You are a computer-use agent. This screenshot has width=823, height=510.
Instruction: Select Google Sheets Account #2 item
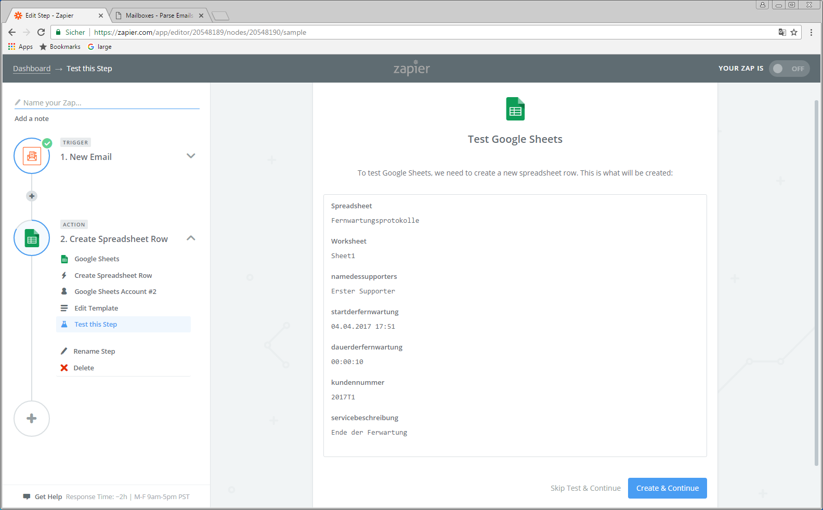click(115, 291)
